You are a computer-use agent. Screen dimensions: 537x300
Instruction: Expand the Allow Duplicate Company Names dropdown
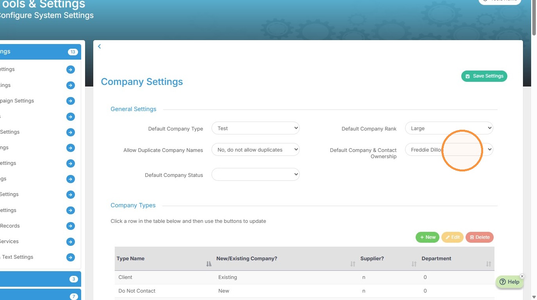tap(256, 150)
